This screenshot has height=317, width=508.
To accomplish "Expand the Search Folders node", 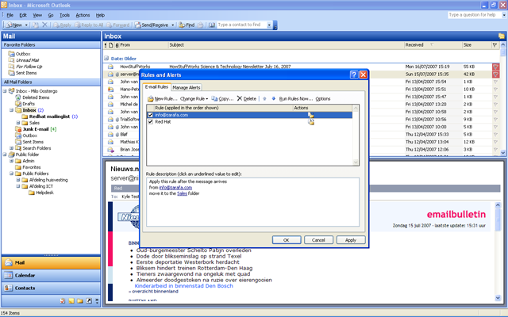I will tap(11, 148).
